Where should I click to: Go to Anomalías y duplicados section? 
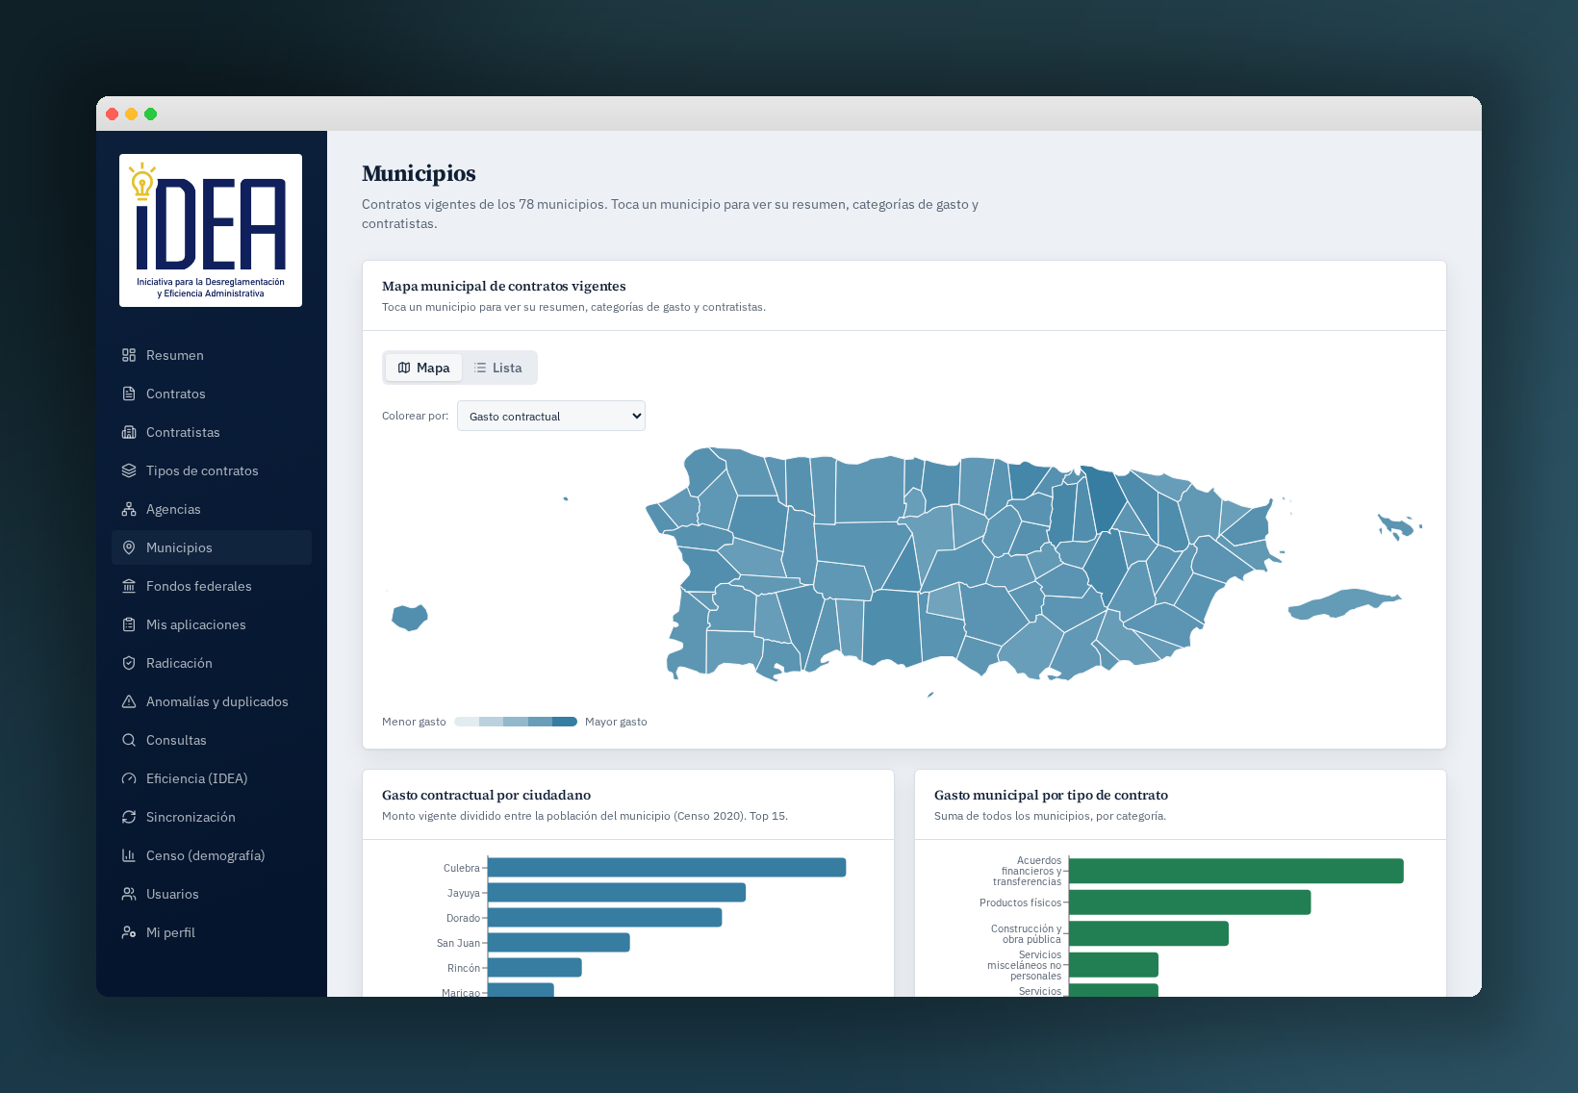[x=212, y=701]
